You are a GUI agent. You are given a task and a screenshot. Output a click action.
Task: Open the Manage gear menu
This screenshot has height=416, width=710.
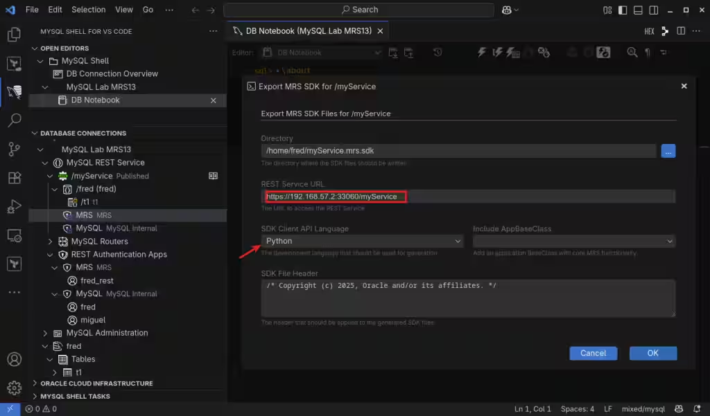pyautogui.click(x=14, y=388)
